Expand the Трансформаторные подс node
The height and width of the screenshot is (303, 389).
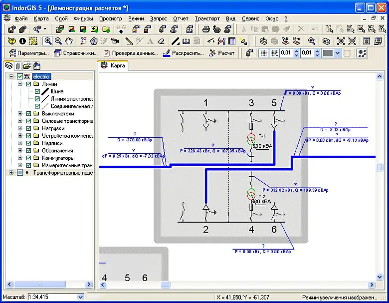tap(11, 172)
